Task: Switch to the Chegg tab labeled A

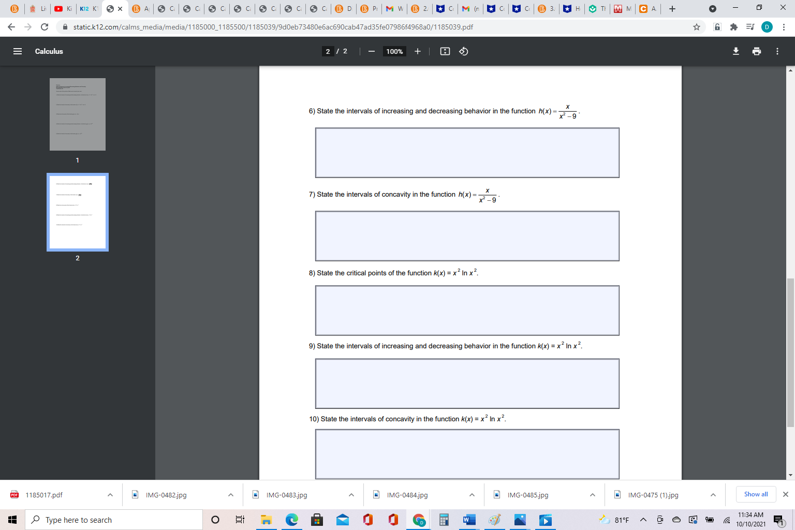Action: point(648,9)
